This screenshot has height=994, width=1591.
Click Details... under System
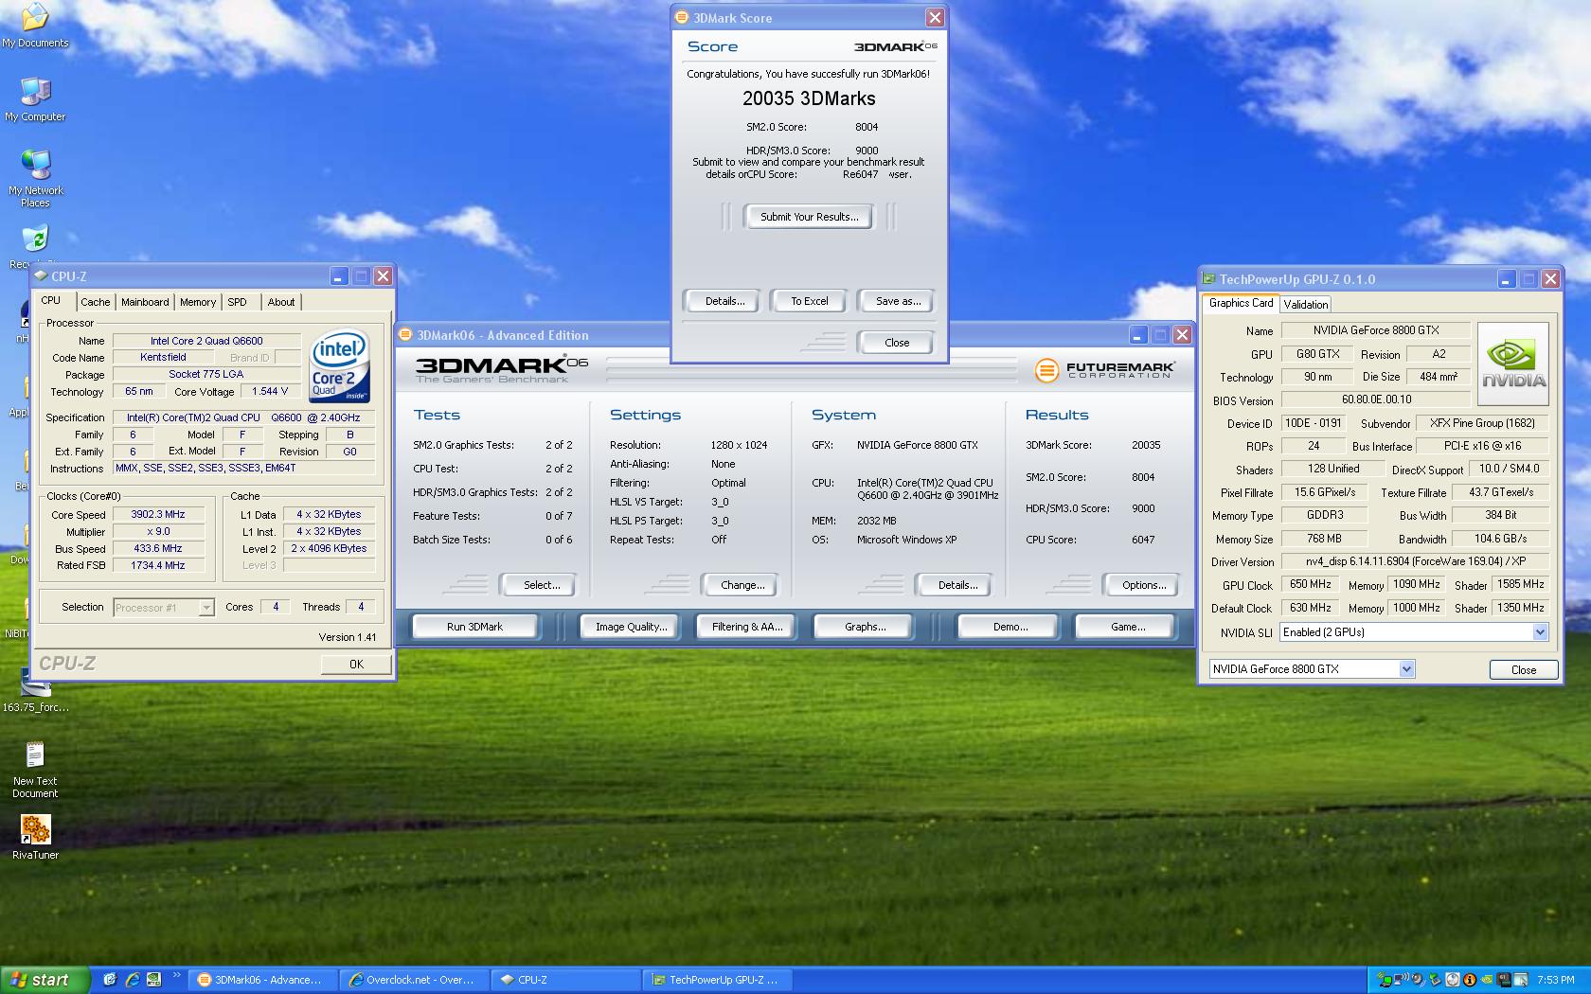[x=957, y=585]
